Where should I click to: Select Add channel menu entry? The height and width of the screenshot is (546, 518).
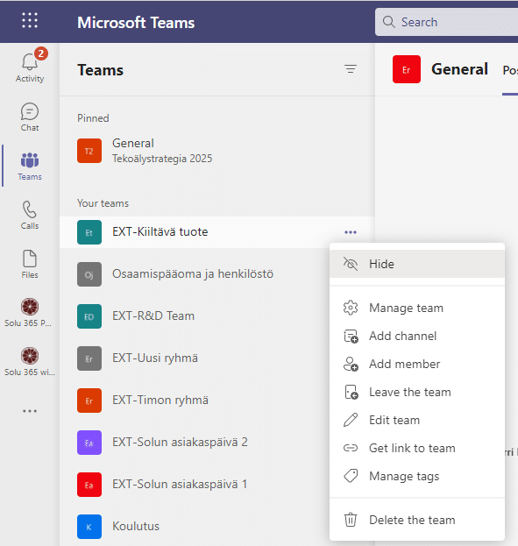coord(417,336)
